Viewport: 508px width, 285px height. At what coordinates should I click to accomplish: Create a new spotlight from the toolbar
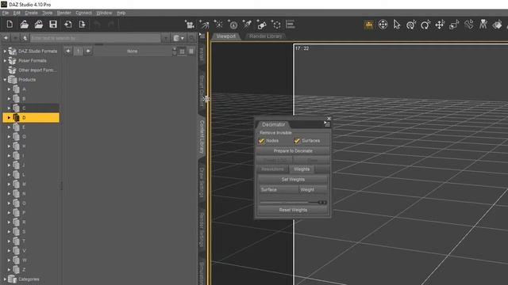click(x=204, y=25)
